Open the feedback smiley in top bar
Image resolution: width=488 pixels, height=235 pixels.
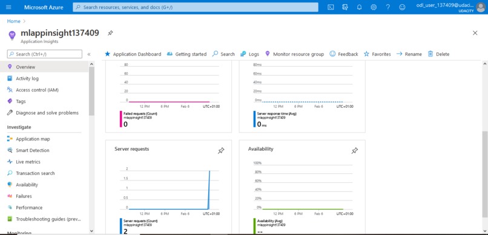[402, 7]
